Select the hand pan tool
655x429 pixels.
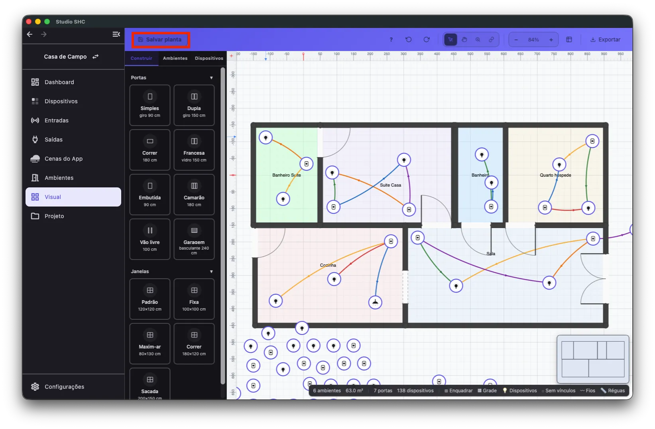click(464, 39)
